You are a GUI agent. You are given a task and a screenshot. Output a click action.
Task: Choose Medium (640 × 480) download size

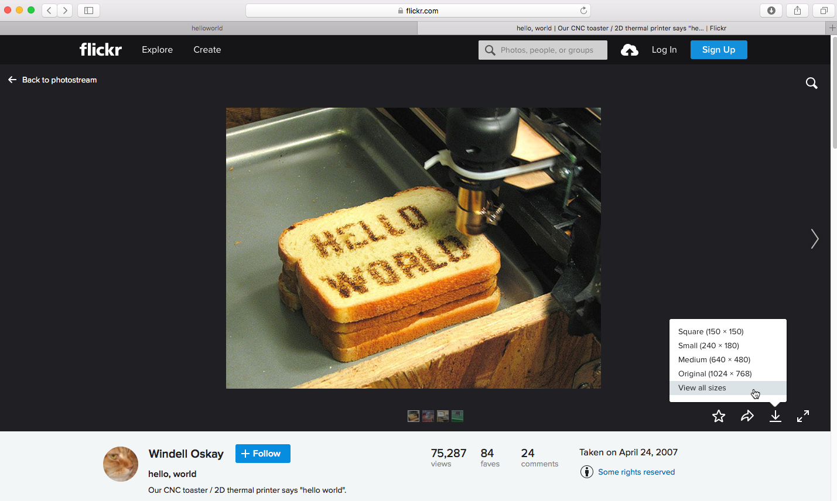click(714, 359)
